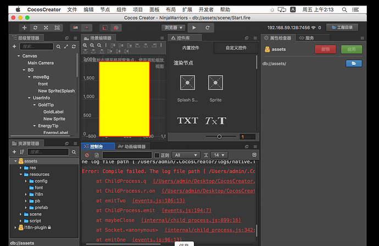Open the 工程目录 project folder
Image resolution: width=379 pixels, height=246 pixels.
click(342, 27)
